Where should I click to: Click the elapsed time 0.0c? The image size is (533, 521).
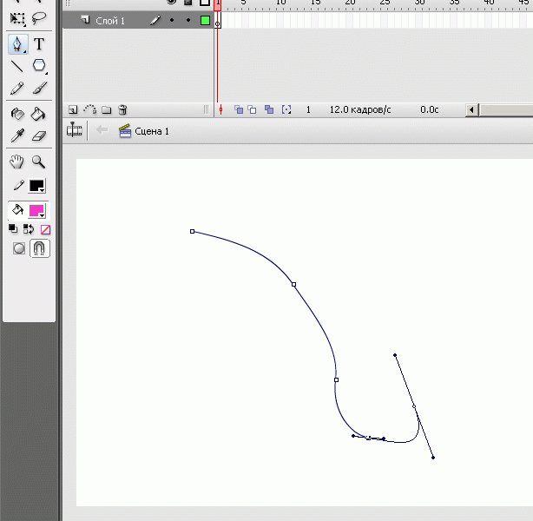tap(430, 110)
